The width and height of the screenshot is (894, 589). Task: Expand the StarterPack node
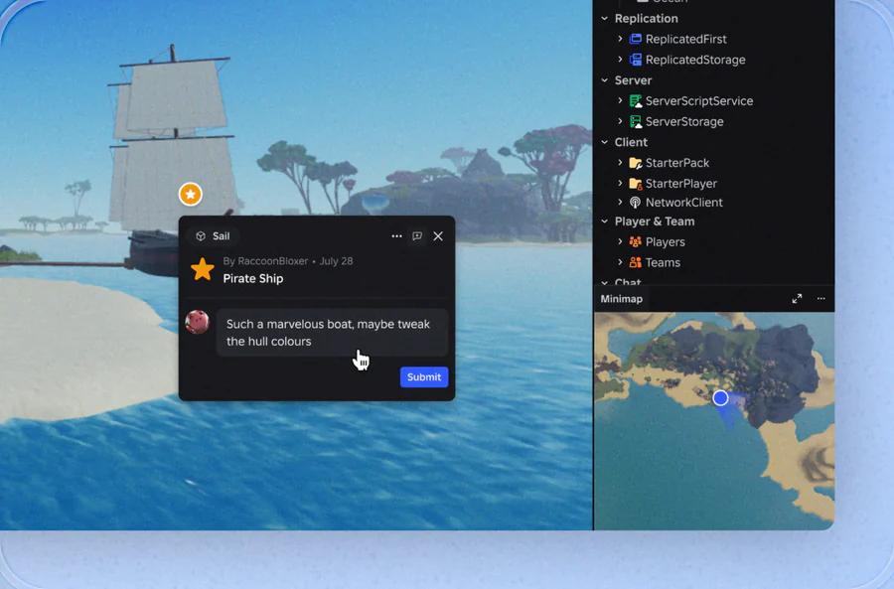620,163
